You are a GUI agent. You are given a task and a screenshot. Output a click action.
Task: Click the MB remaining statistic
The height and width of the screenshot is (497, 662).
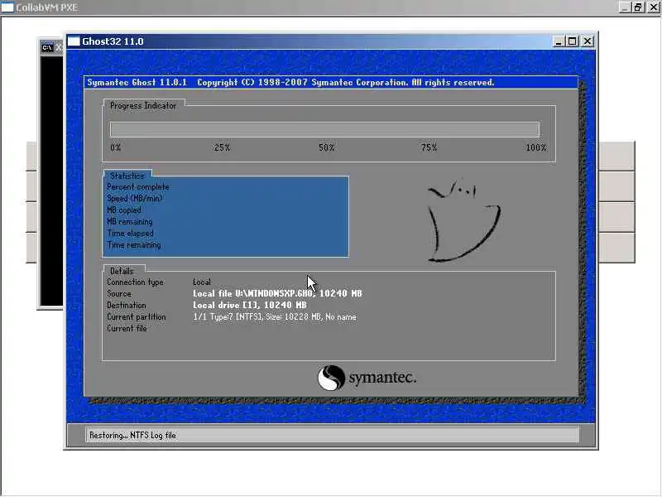[x=129, y=221]
